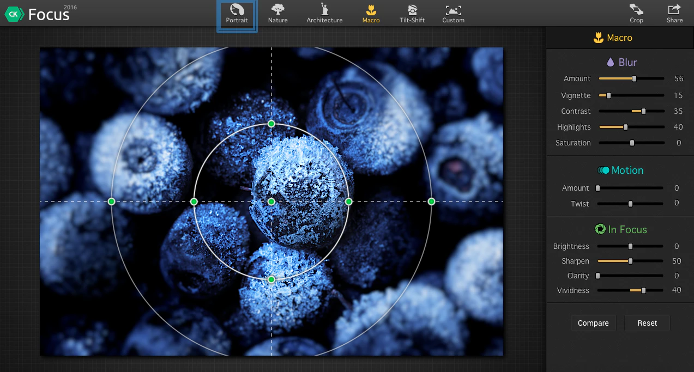Screen dimensions: 694x372
Task: Click the Blur section heading text
Action: 627,62
